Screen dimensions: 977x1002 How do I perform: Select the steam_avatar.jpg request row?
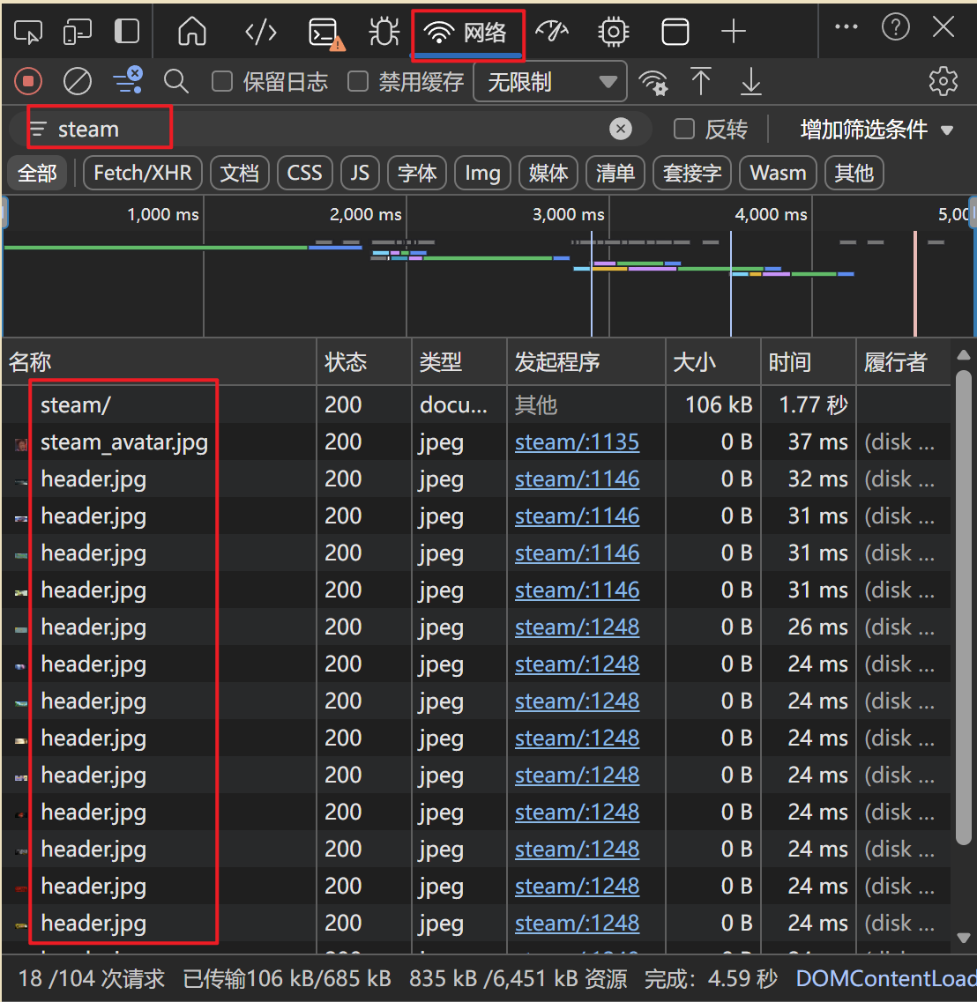tap(123, 442)
